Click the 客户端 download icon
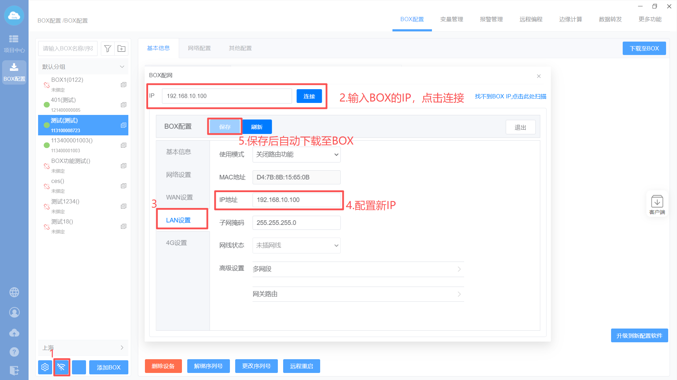Image resolution: width=677 pixels, height=380 pixels. [x=657, y=202]
